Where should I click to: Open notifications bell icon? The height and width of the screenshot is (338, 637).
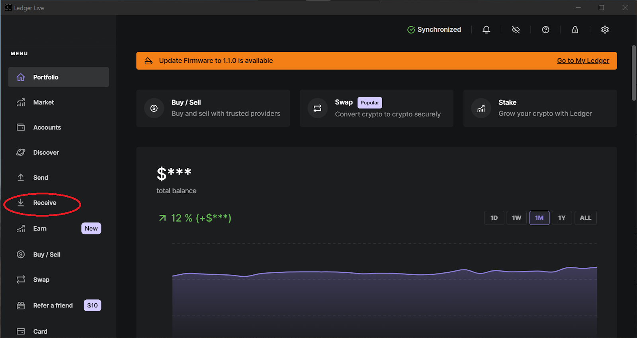click(486, 29)
